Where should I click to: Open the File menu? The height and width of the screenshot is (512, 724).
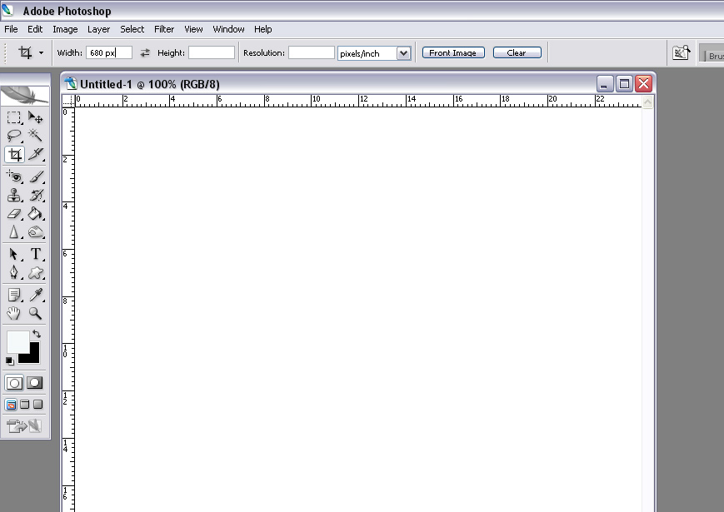[11, 29]
